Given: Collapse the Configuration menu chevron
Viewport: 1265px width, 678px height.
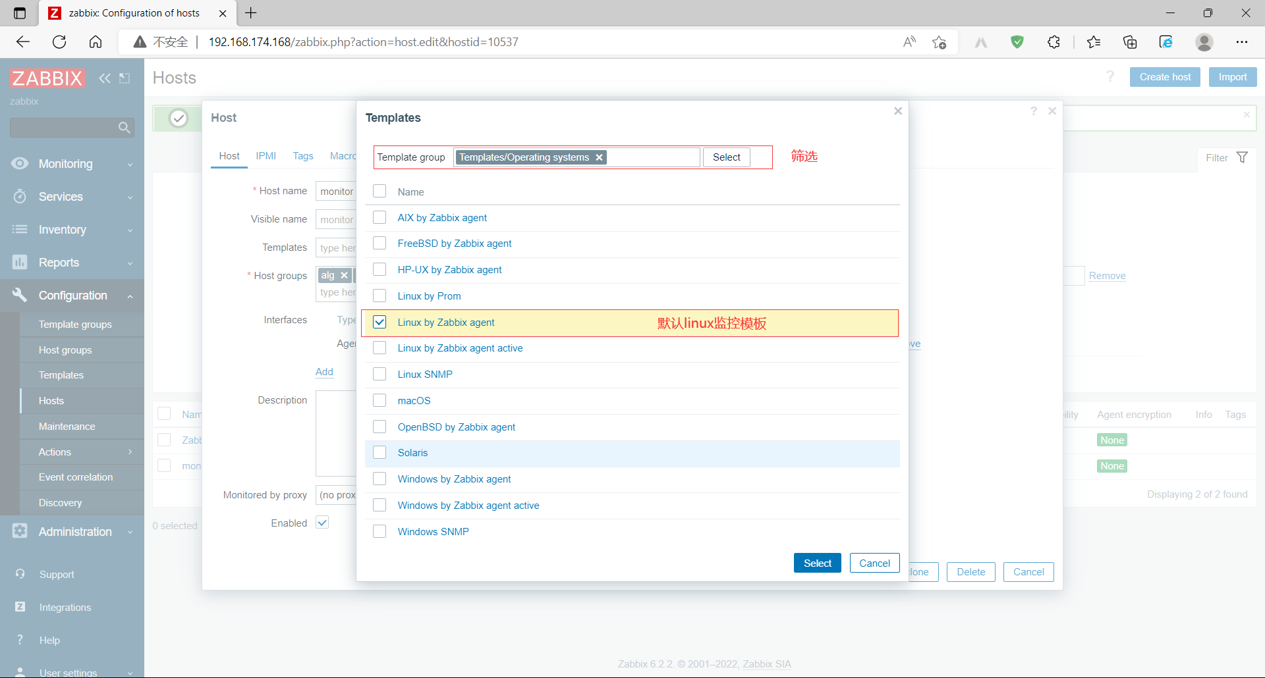Looking at the screenshot, I should tap(130, 296).
